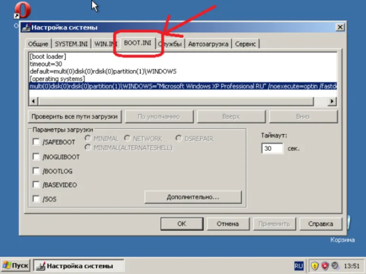Open the Opera desktop shortcut
The image size is (366, 274).
pos(22,10)
